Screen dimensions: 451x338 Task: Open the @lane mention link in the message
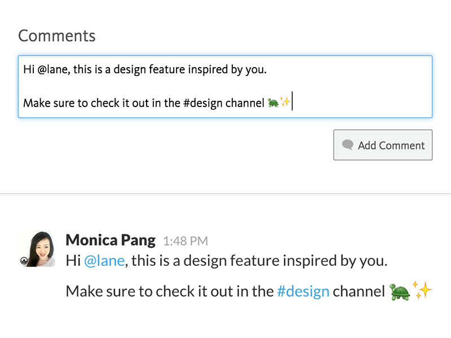click(104, 261)
